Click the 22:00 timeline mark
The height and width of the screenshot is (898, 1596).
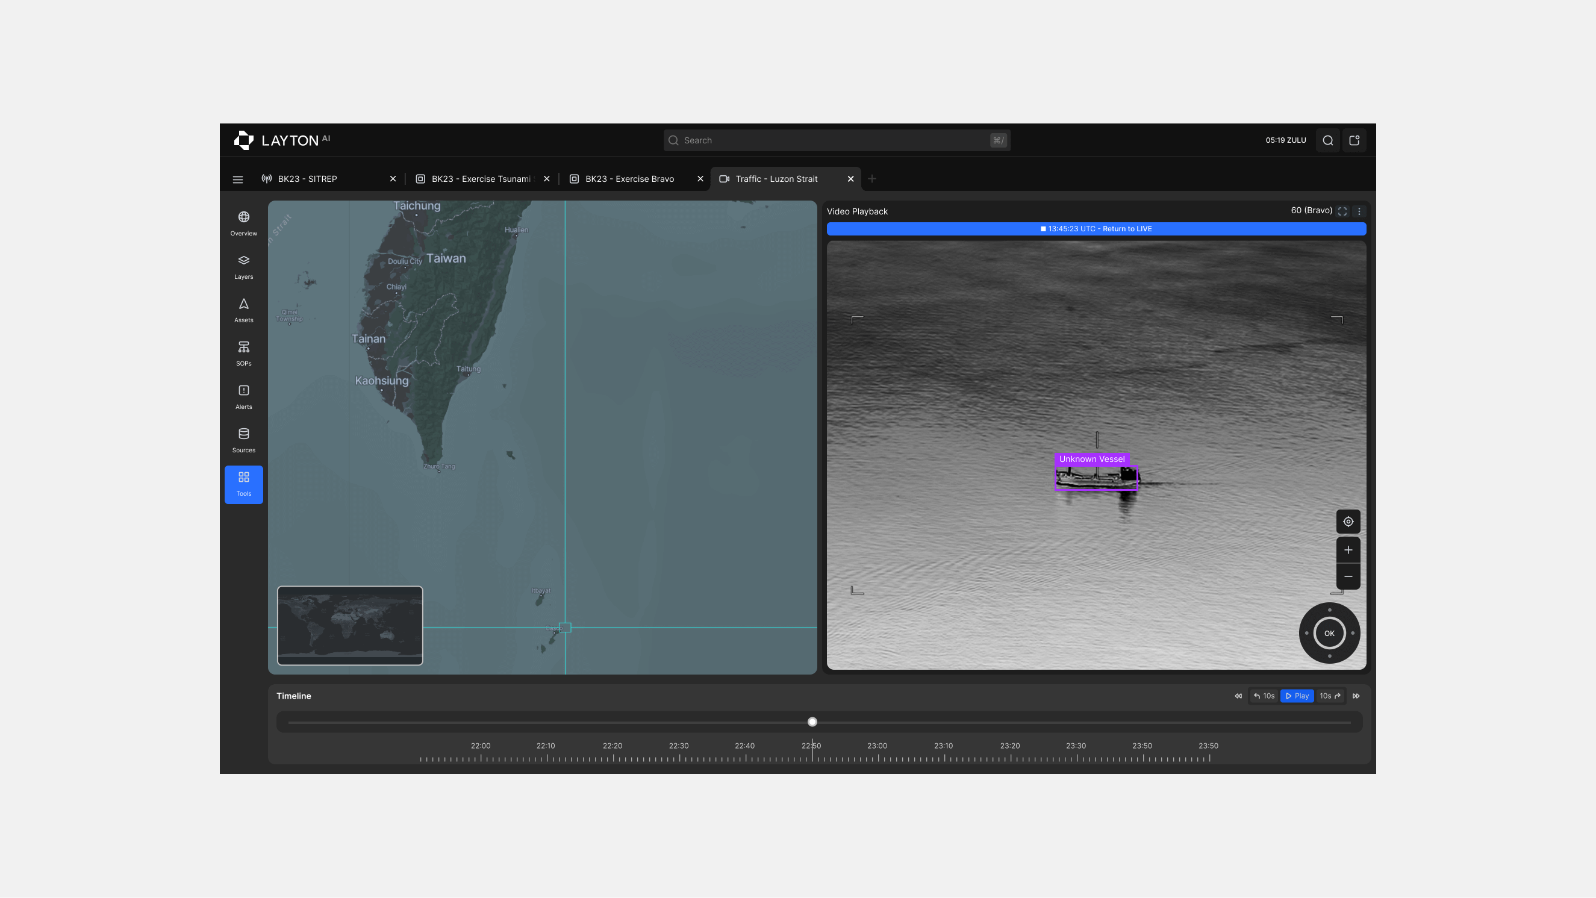click(480, 746)
